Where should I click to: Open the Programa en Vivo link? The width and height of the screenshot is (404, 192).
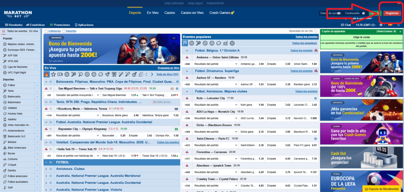168,68
